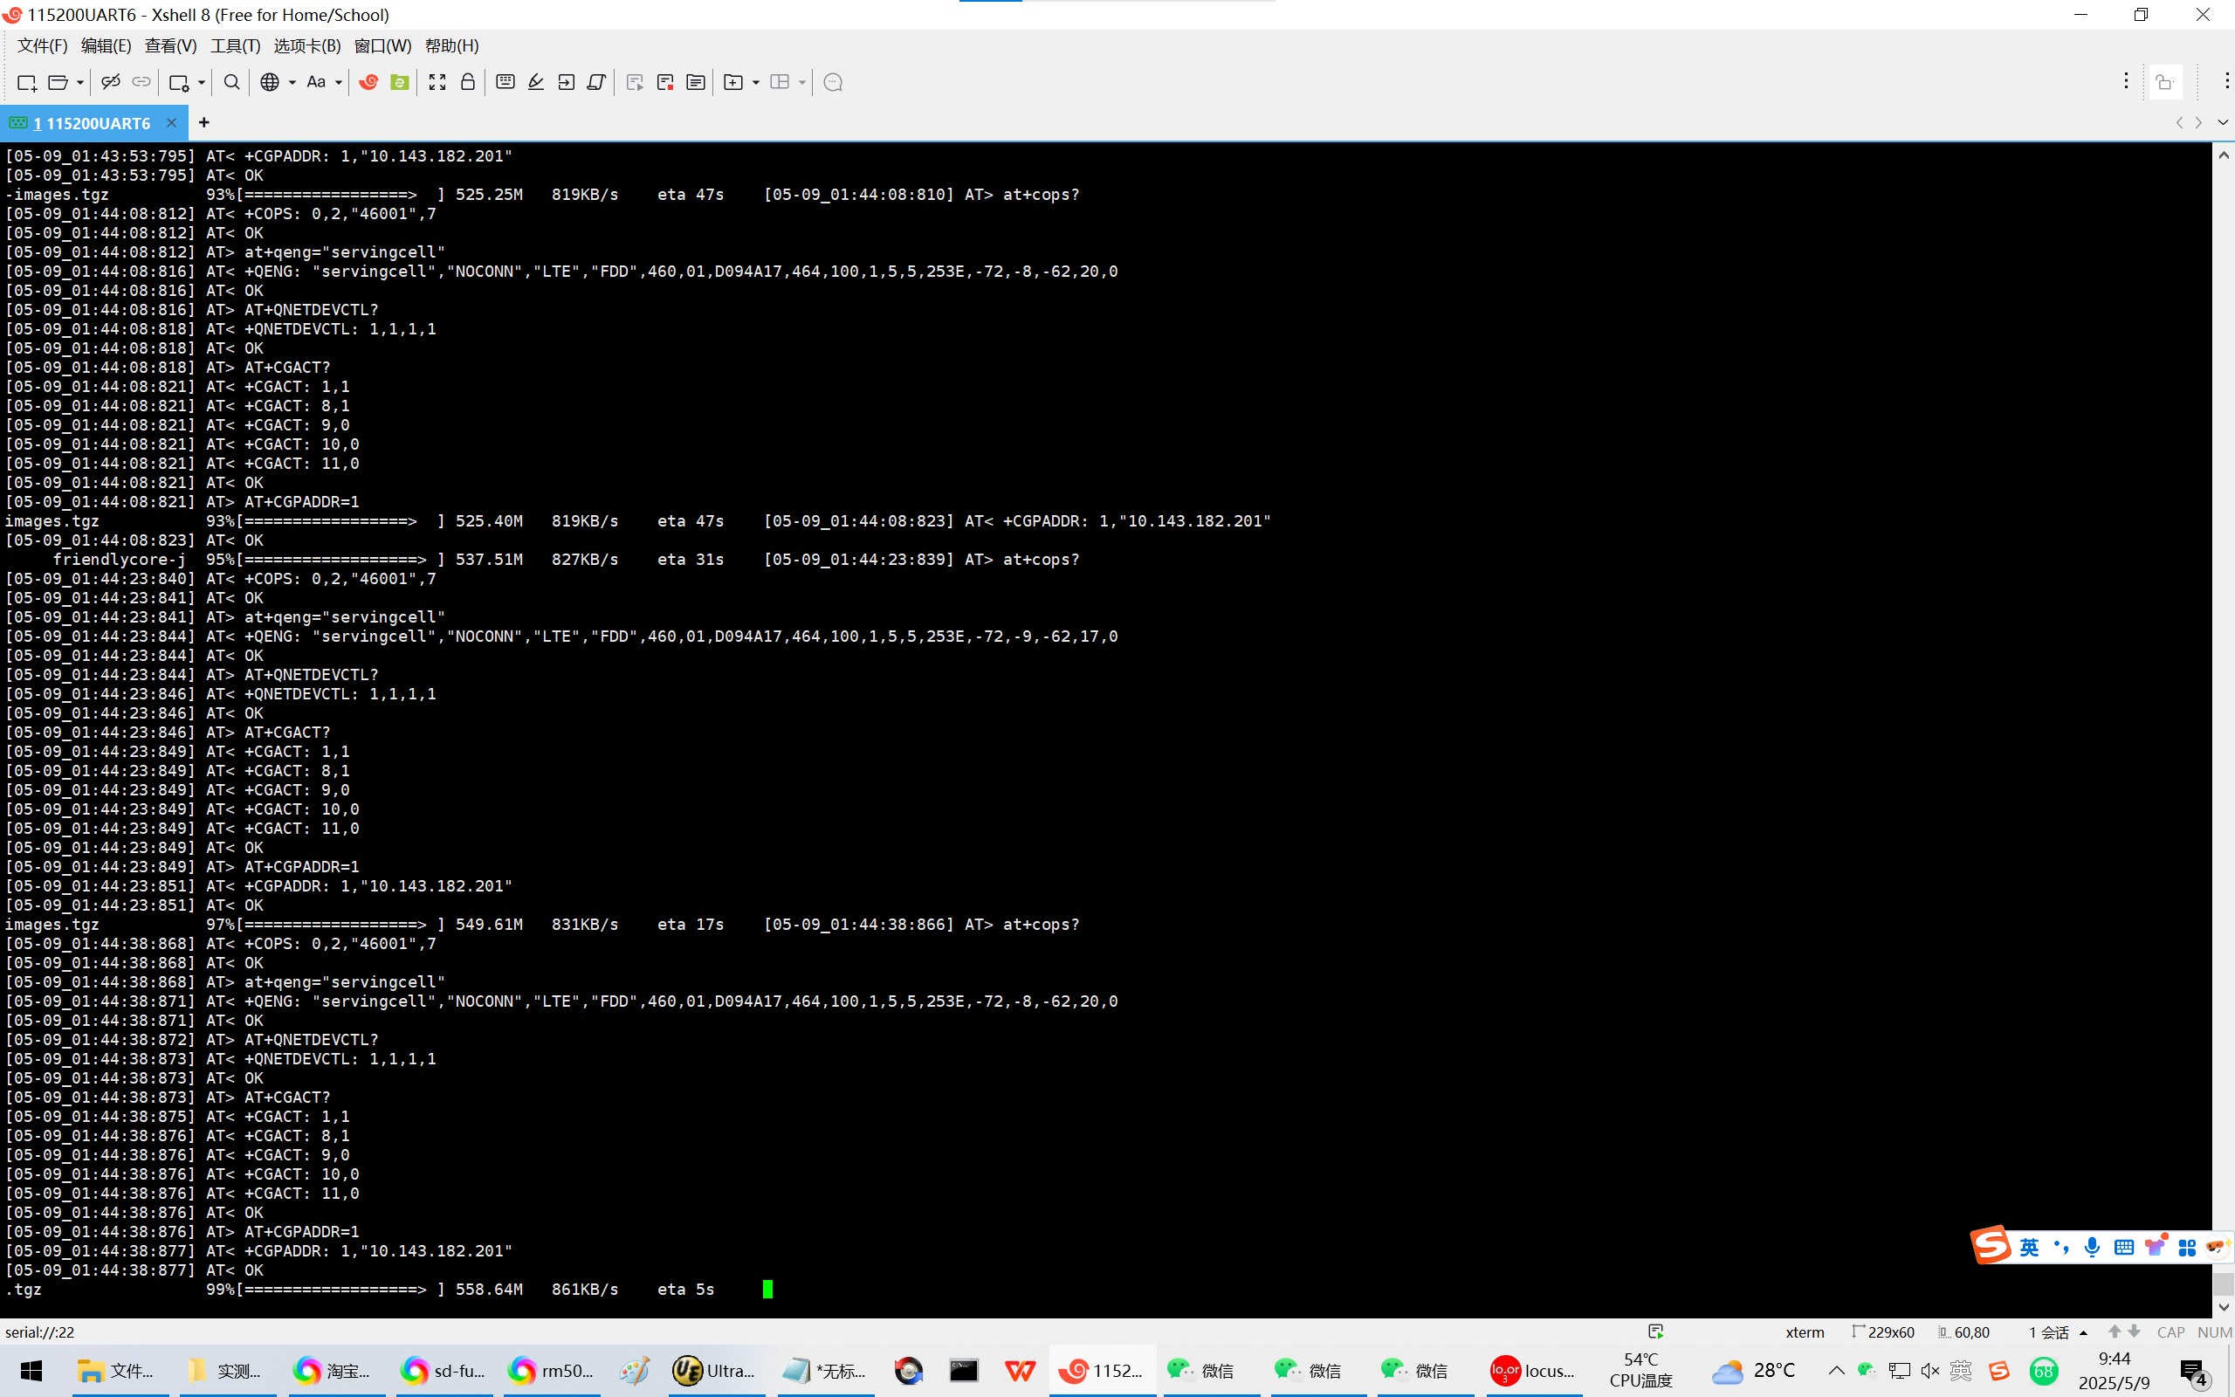Click the terminal vertical scrollbar thumb

(2223, 1283)
